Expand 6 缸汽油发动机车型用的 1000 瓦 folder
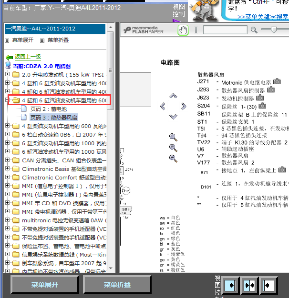289x298 pixels. tap(7, 151)
